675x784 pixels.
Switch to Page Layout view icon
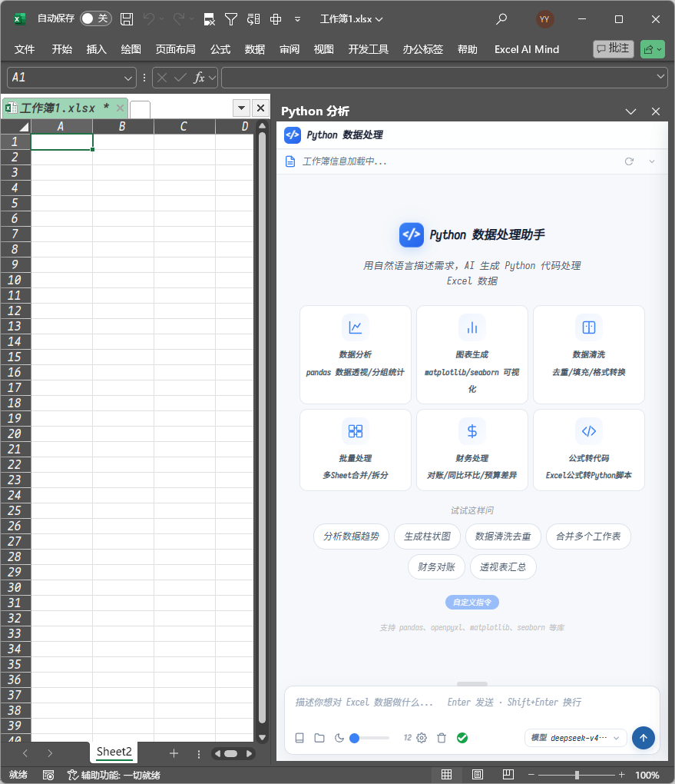coord(478,775)
